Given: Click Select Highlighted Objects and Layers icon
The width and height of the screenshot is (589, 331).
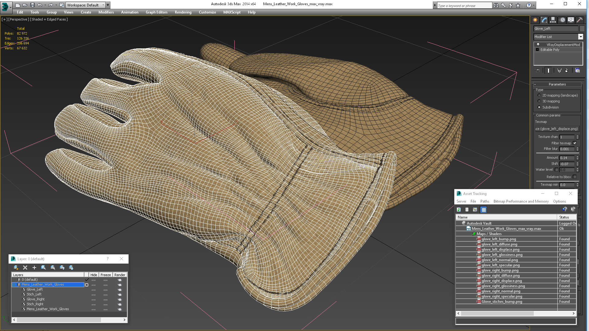Looking at the screenshot, I should click(x=44, y=268).
